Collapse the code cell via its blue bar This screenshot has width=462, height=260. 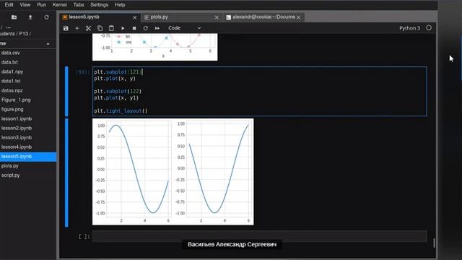tap(66, 92)
